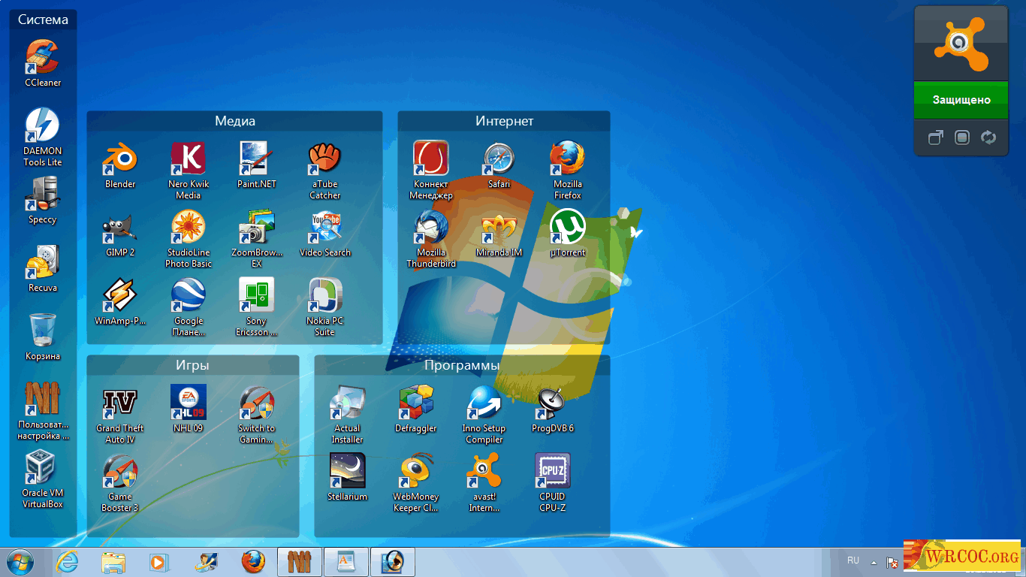
Task: Open the Корзина recycle bin
Action: [x=43, y=337]
